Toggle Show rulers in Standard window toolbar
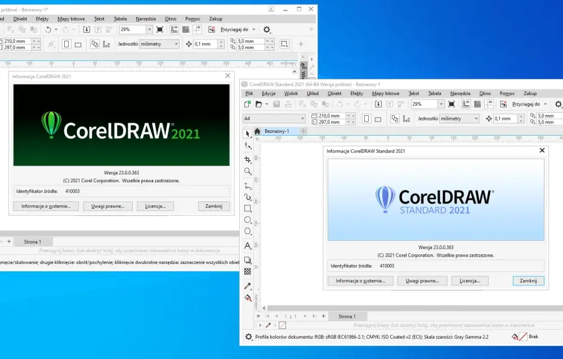Viewport: 563px width, 359px height. [466, 104]
